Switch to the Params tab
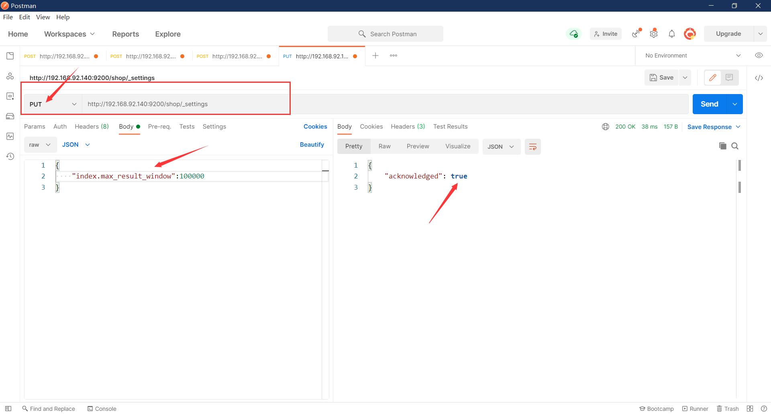This screenshot has height=414, width=771. [x=35, y=127]
